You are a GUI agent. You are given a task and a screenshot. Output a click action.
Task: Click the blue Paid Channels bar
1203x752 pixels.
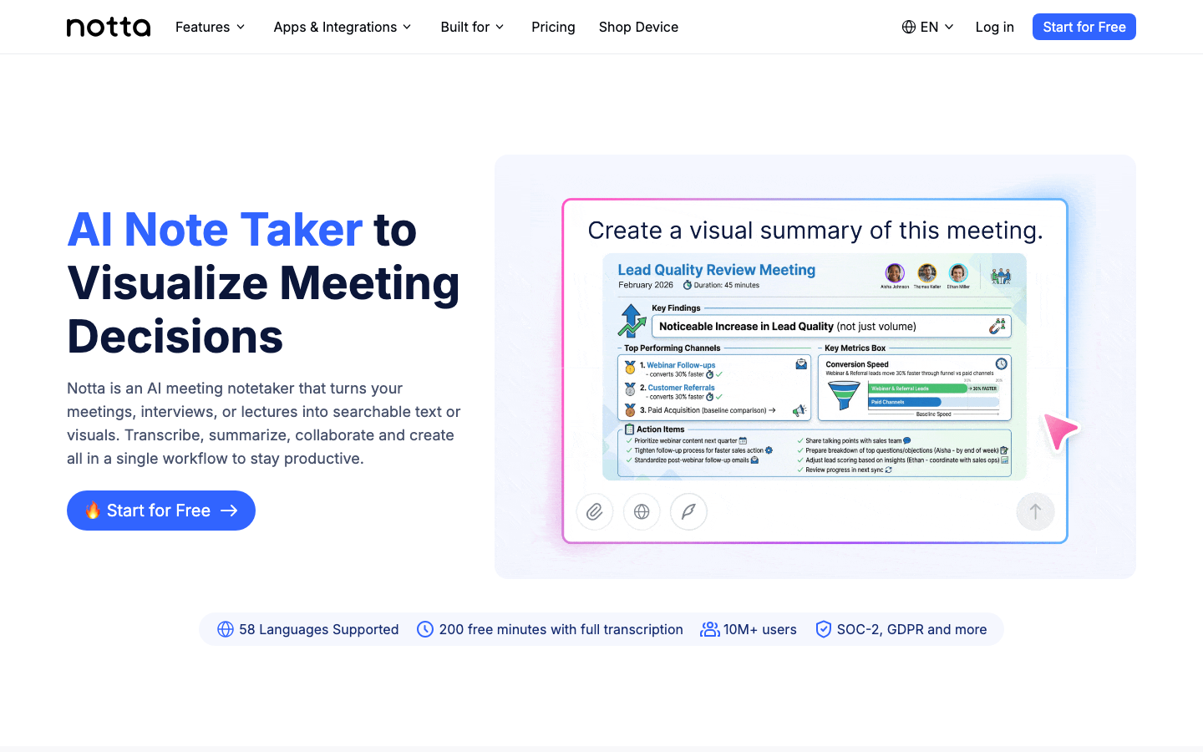click(905, 402)
